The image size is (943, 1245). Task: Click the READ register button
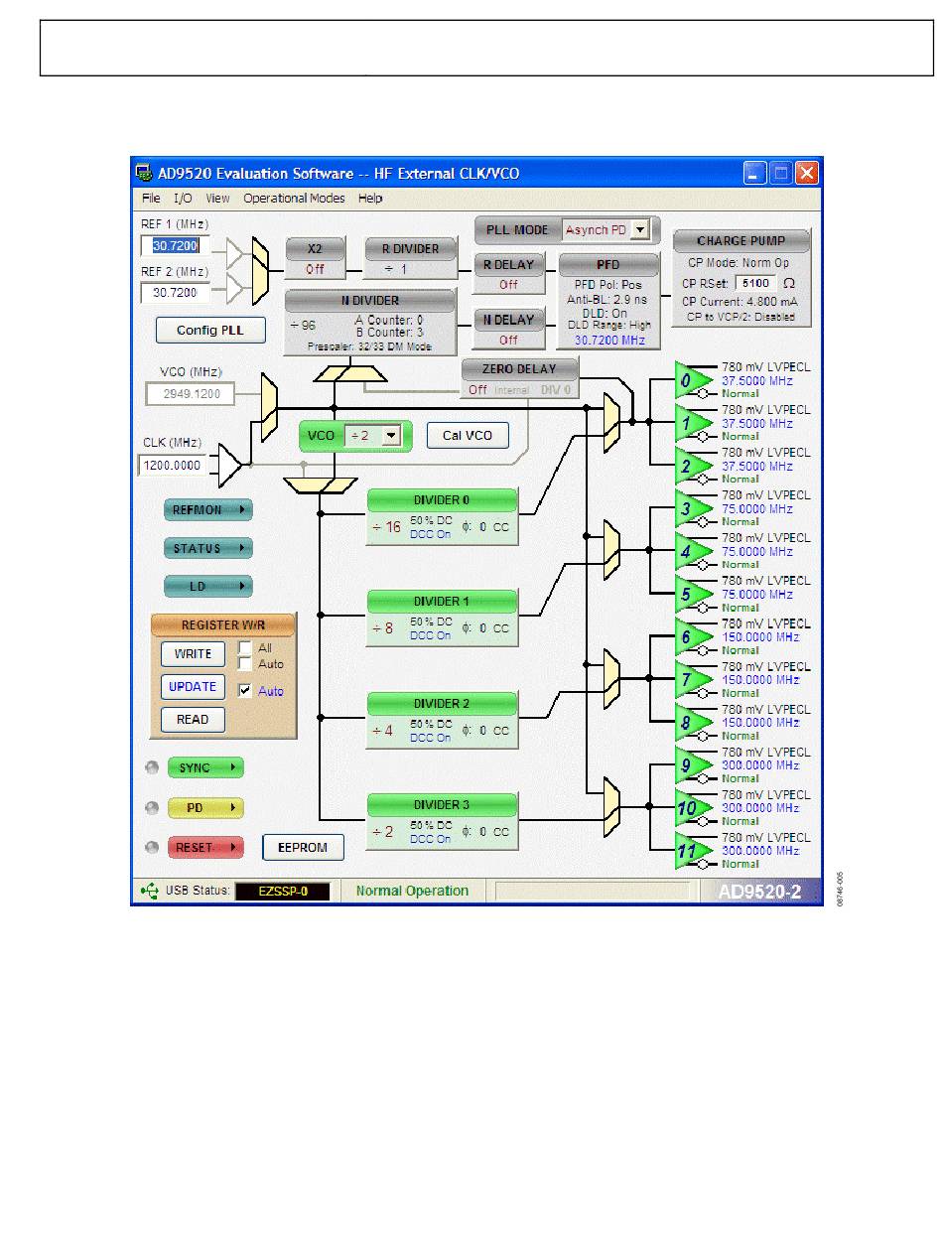(x=193, y=720)
